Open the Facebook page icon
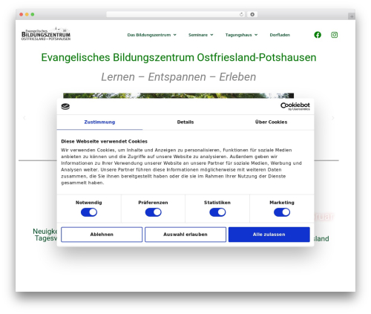This screenshot has height=314, width=371. [x=318, y=35]
